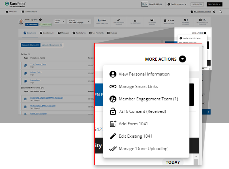The image size is (229, 169).
Task: Click the padlock icon for 7216 Consent
Action: pyautogui.click(x=113, y=111)
